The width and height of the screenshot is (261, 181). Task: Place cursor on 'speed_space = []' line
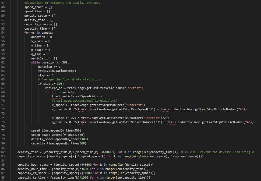(x=38, y=7)
